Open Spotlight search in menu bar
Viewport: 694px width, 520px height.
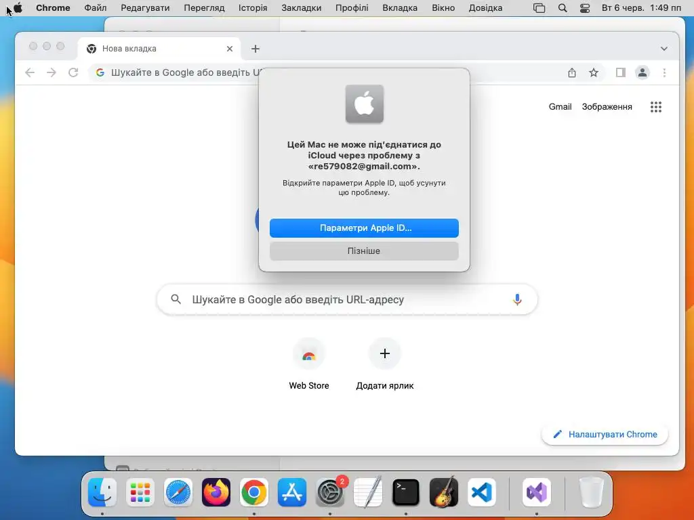563,8
